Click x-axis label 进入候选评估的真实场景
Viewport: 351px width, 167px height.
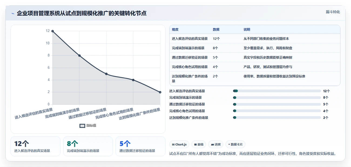(x=34, y=113)
